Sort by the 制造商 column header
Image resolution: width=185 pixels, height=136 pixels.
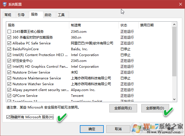(94, 25)
